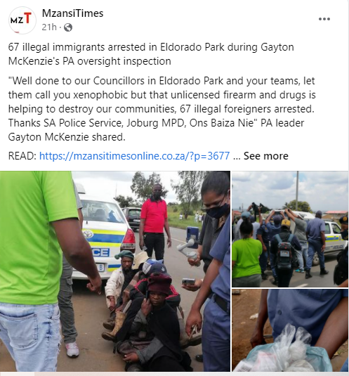Click the public globe audience icon
The width and height of the screenshot is (349, 376).
click(x=68, y=27)
